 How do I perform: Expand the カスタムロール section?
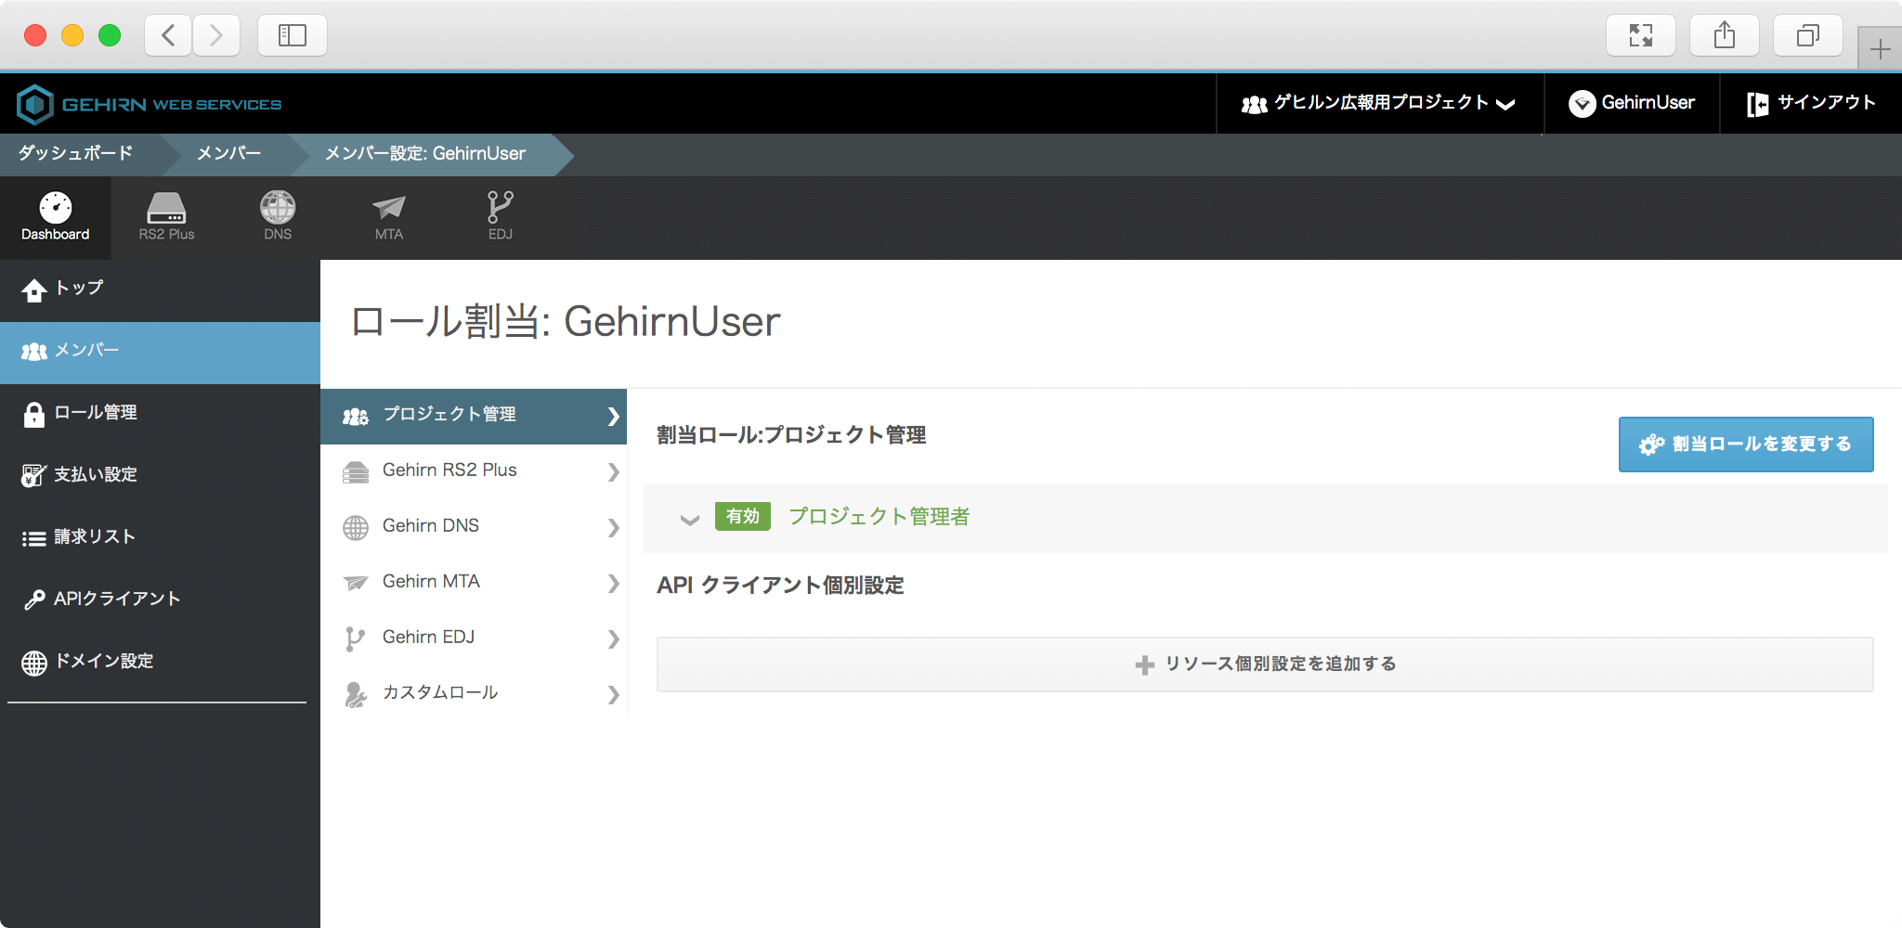[x=474, y=692]
